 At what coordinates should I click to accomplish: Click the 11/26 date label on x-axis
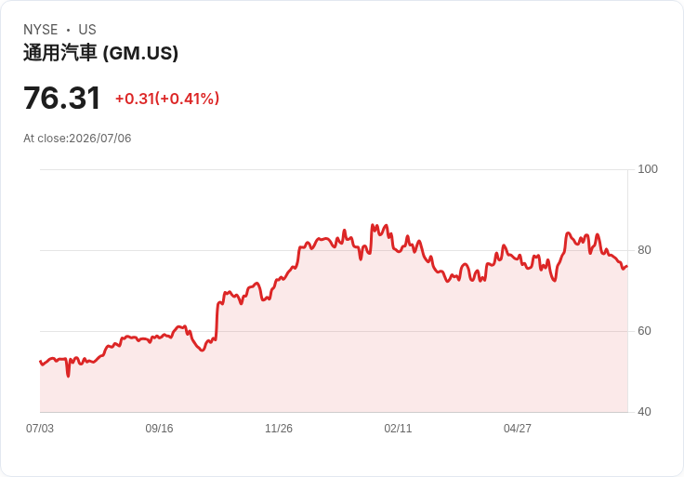[279, 428]
